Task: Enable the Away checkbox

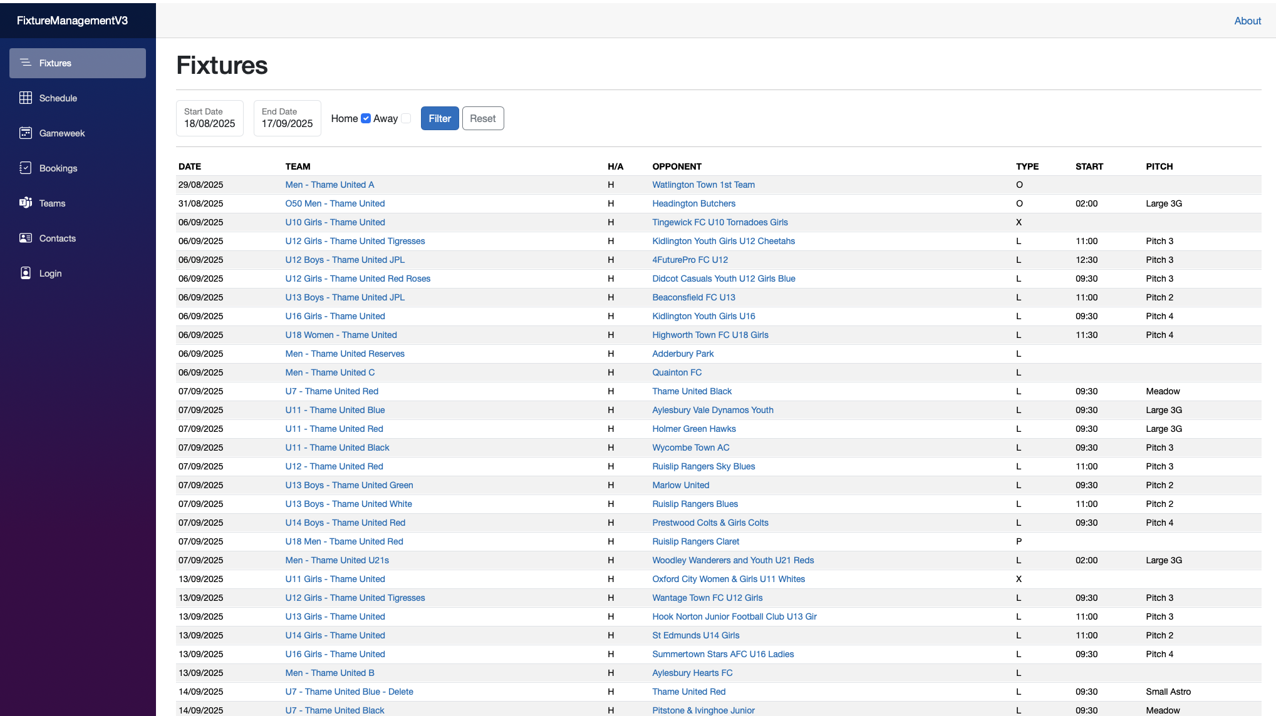Action: coord(406,118)
